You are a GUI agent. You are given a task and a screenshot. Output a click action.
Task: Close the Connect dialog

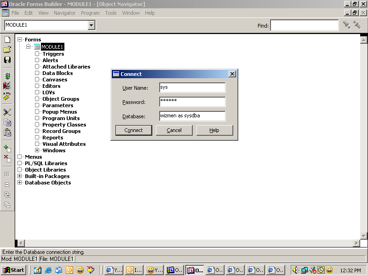tap(232, 74)
